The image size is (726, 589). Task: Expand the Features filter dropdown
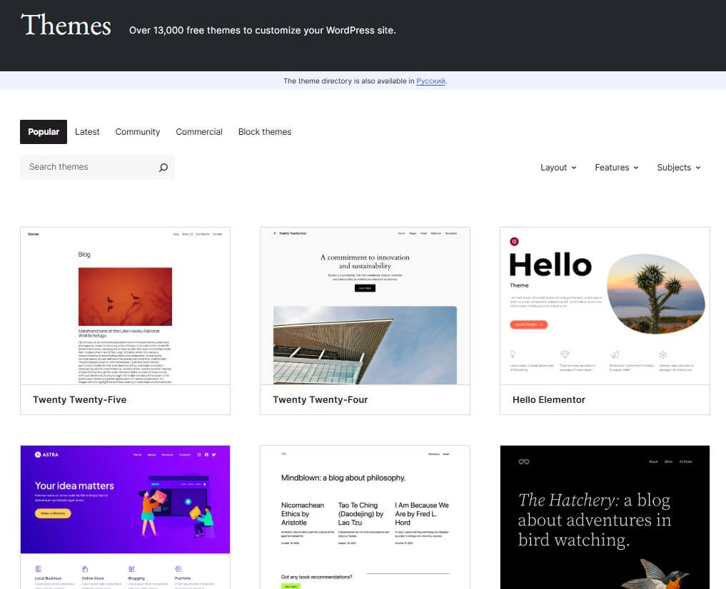pyautogui.click(x=616, y=168)
